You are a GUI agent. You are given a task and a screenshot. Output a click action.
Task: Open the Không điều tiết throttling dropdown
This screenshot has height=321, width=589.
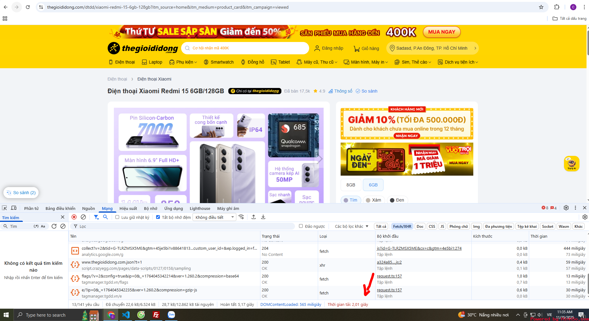214,217
